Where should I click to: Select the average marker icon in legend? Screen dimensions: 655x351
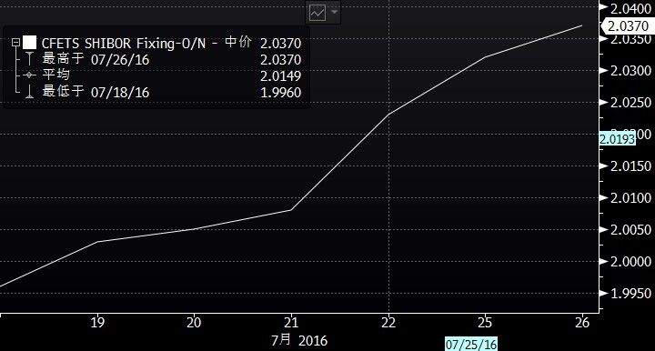[x=29, y=75]
